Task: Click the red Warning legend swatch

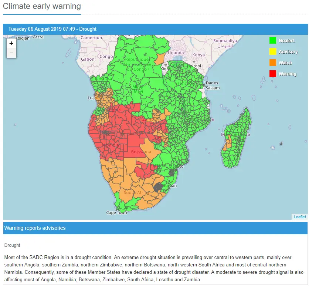Action: click(x=273, y=74)
